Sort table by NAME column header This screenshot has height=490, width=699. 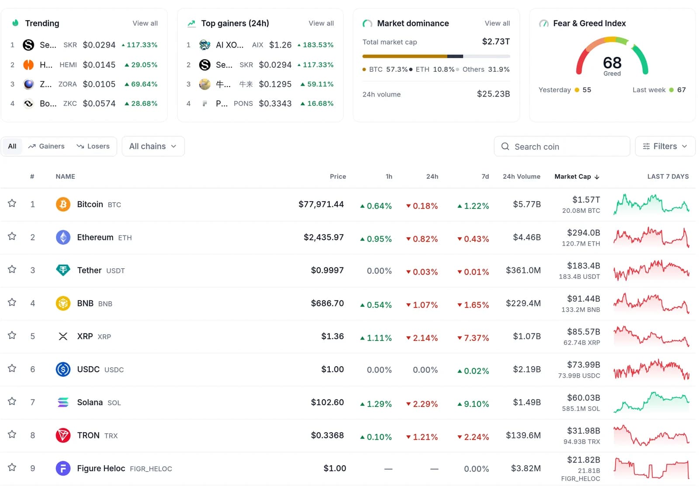[x=66, y=177]
